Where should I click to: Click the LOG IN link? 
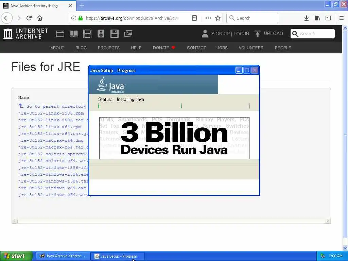[241, 34]
